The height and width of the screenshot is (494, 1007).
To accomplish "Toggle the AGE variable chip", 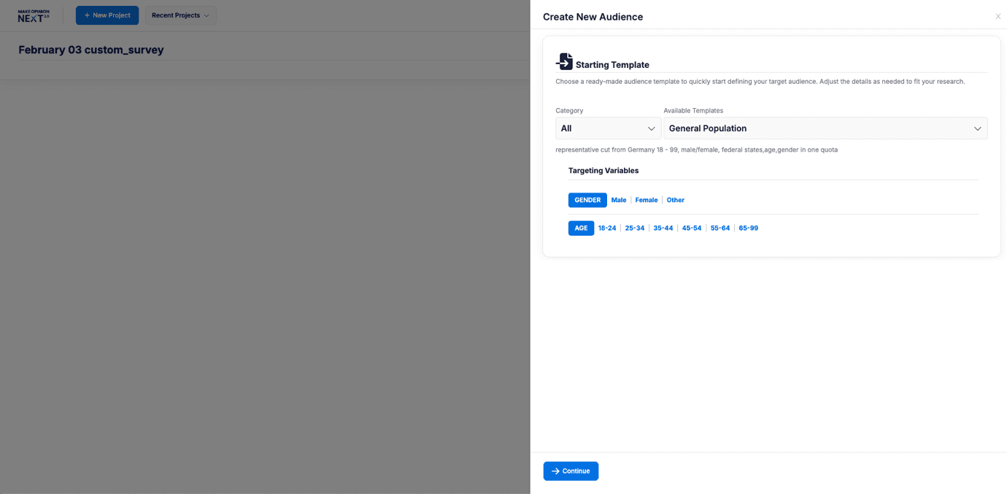I will [581, 228].
